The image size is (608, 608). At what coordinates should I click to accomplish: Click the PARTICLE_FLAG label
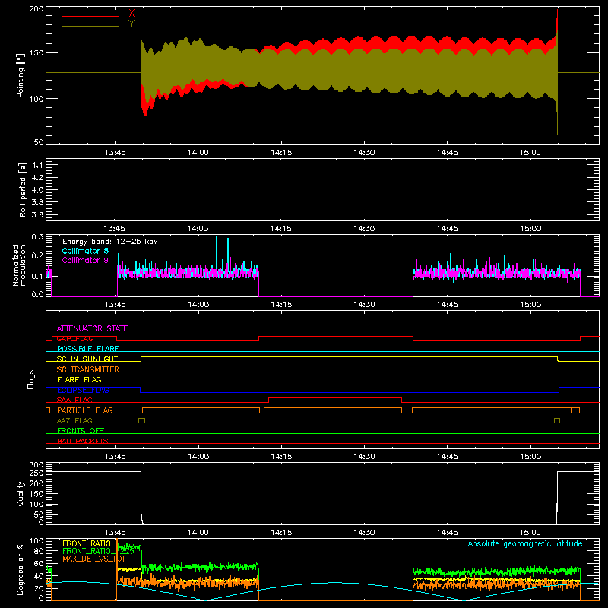(x=85, y=410)
